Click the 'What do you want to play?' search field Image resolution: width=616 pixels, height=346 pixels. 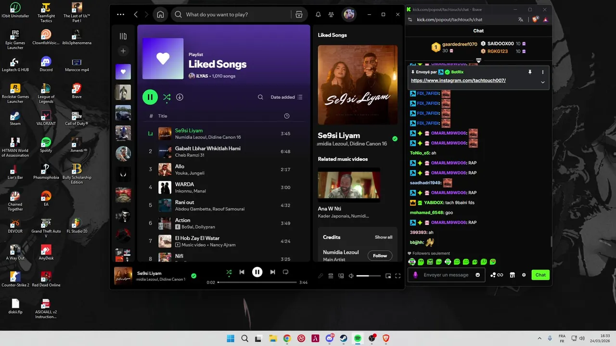[231, 14]
